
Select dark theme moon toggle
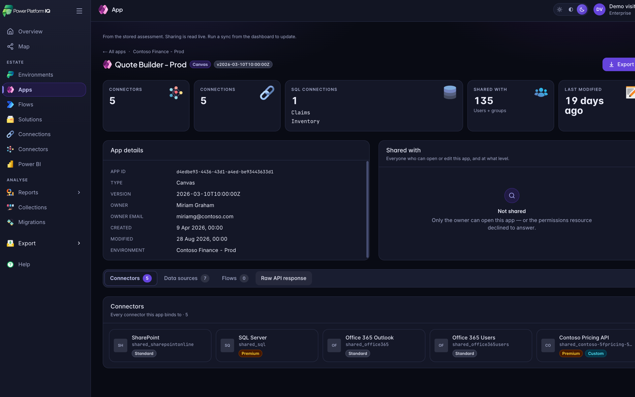click(x=582, y=10)
